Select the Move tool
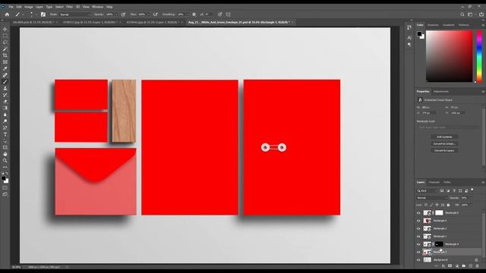This screenshot has height=273, width=486. pyautogui.click(x=5, y=30)
